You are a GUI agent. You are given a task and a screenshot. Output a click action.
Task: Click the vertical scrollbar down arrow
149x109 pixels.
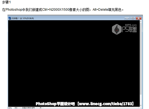coord(141,105)
